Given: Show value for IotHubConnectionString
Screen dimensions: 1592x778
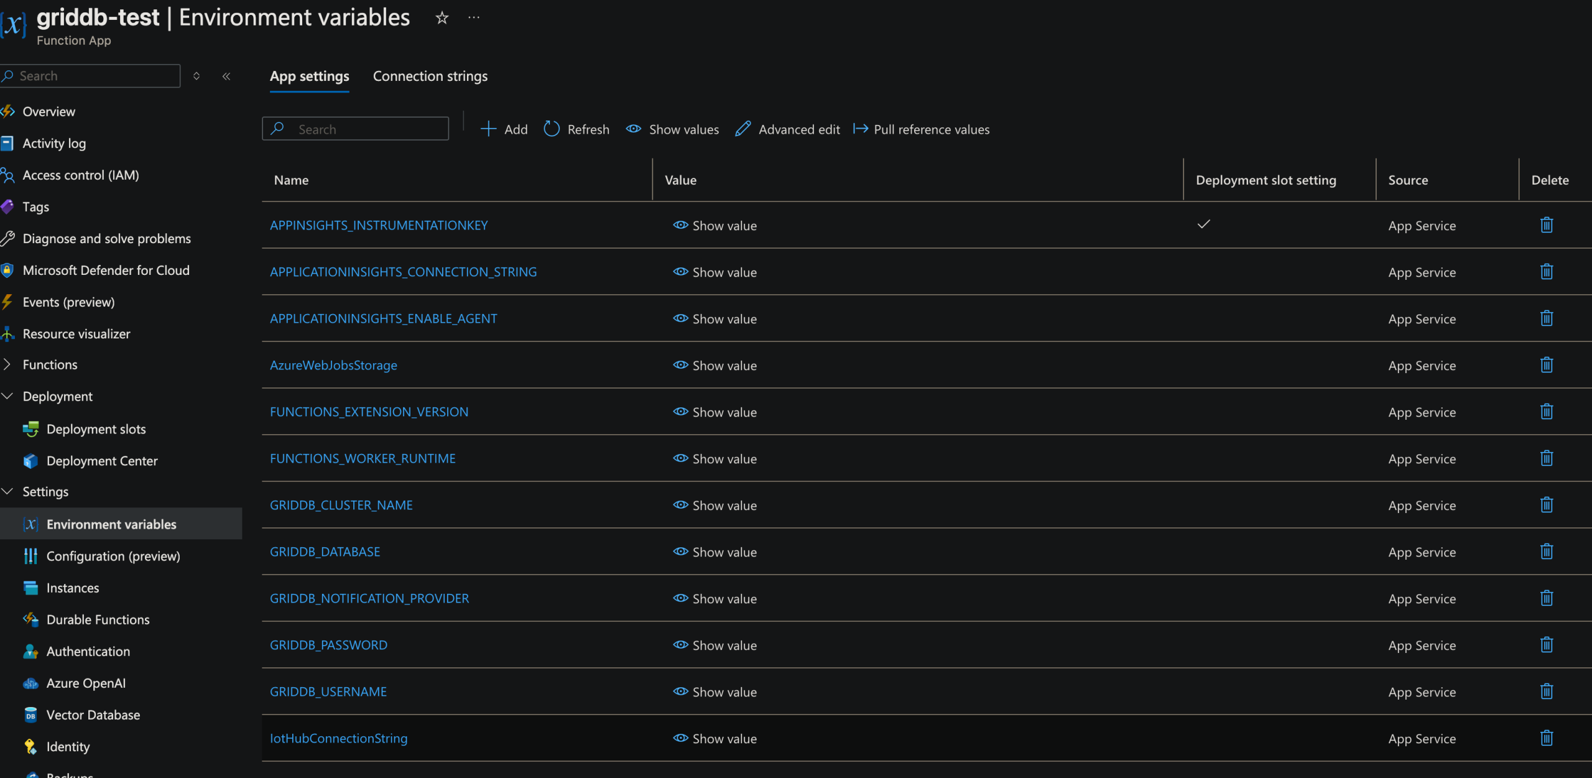Looking at the screenshot, I should pos(715,738).
